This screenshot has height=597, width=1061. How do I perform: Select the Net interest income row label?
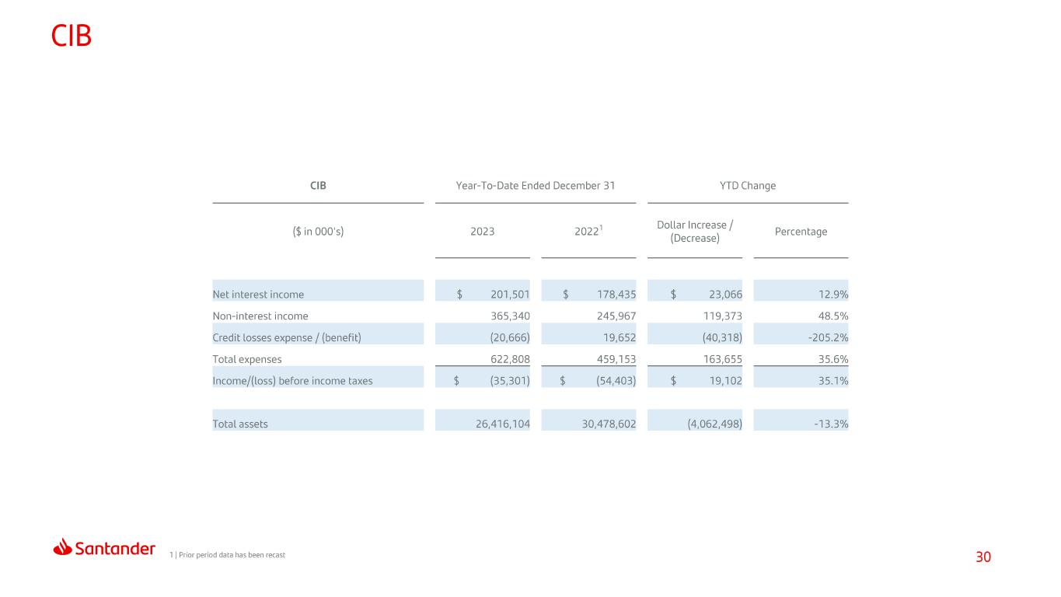click(258, 295)
